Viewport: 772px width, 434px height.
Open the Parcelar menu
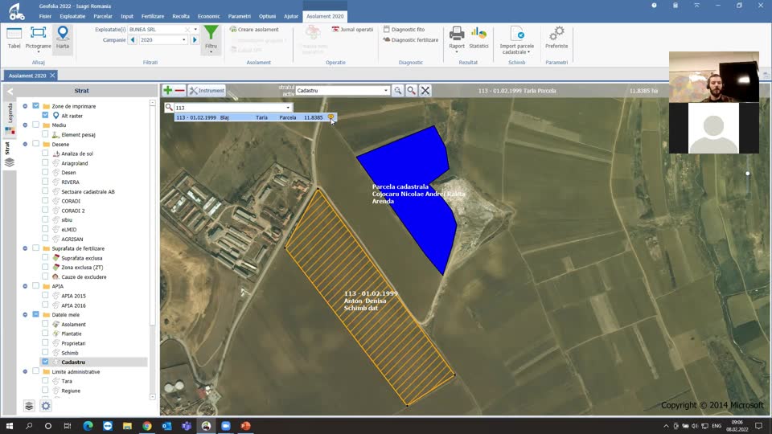103,16
